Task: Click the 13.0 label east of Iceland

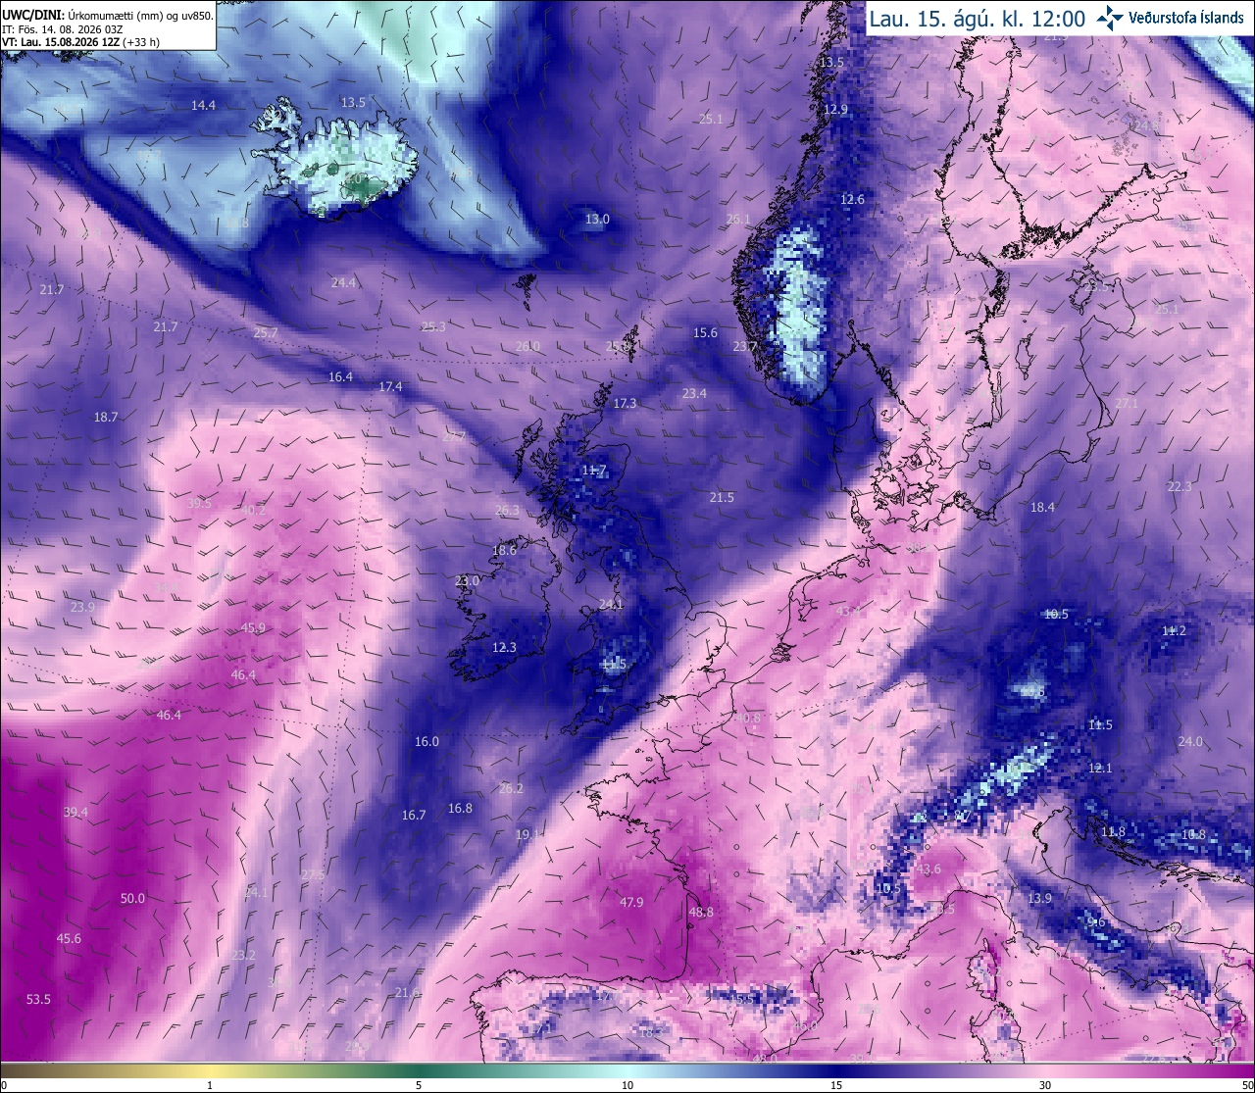Action: (597, 219)
